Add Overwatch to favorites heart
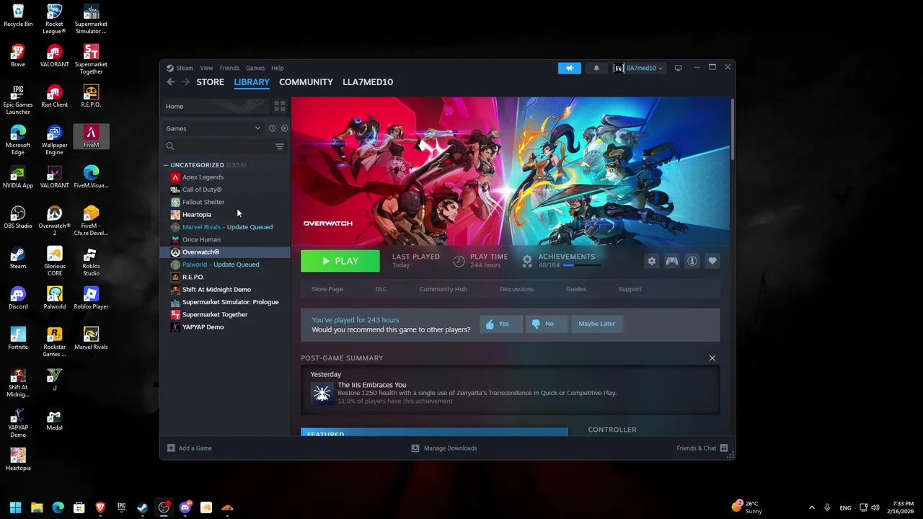 pos(712,261)
